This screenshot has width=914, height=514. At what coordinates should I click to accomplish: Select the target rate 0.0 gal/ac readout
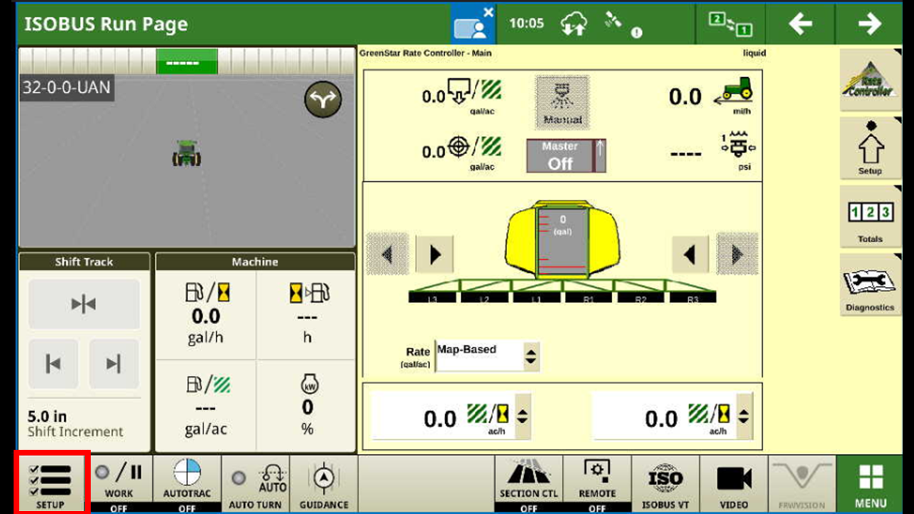(461, 151)
